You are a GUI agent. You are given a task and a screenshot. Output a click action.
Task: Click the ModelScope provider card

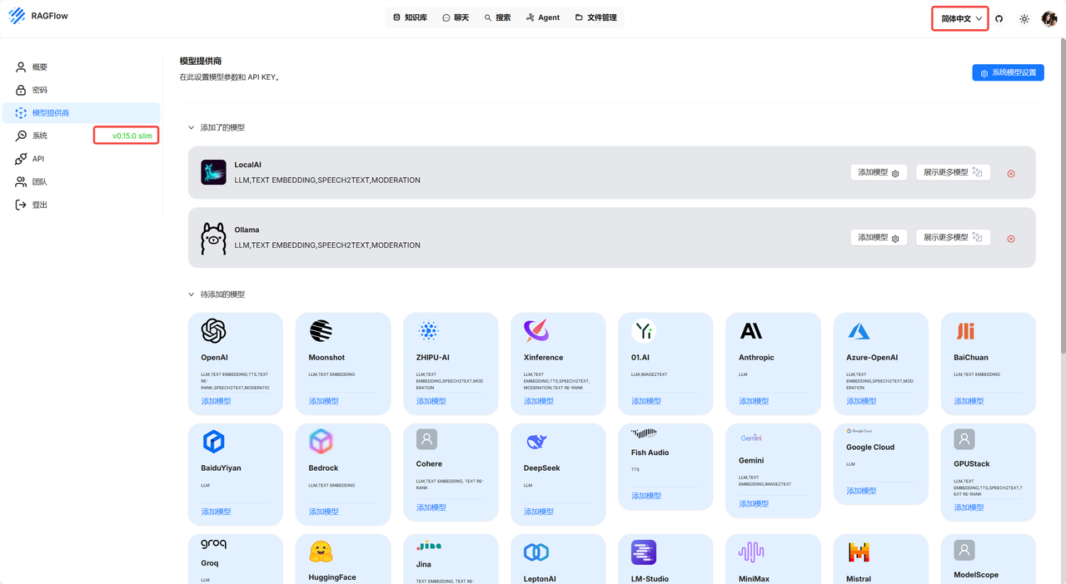pos(989,559)
